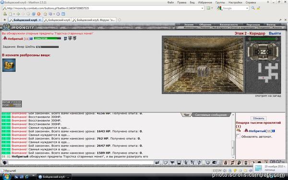Open the Избранное menu
Screen dimensions: 288x180
205,2
